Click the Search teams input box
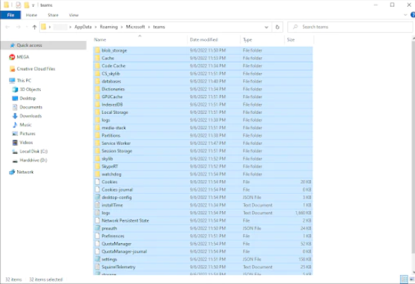Viewport: 415px width, 284px height. coord(350,27)
